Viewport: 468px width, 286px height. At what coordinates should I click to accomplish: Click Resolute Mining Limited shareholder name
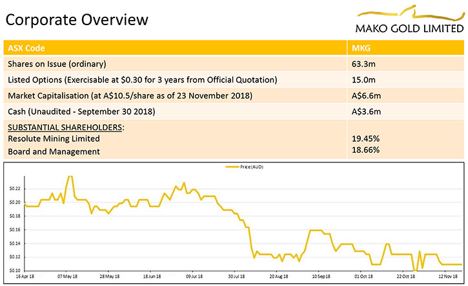point(54,139)
